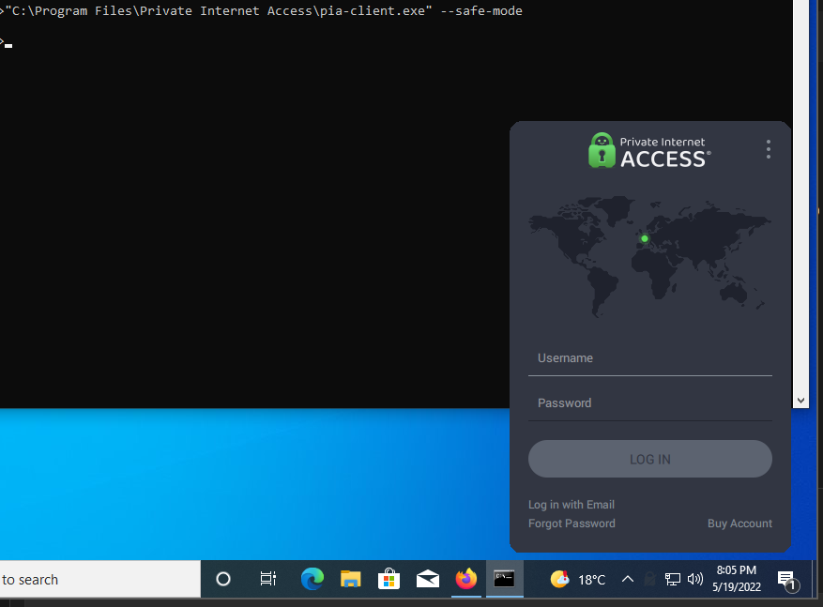Image resolution: width=823 pixels, height=607 pixels.
Task: Open Microsoft Store from the taskbar
Action: (x=389, y=579)
